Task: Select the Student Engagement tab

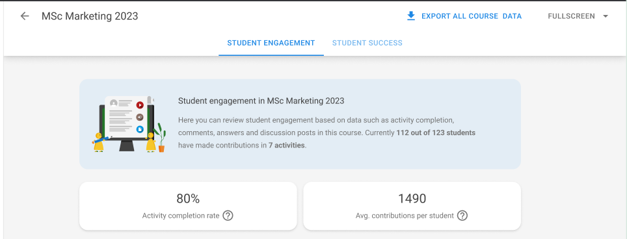Action: [x=271, y=43]
